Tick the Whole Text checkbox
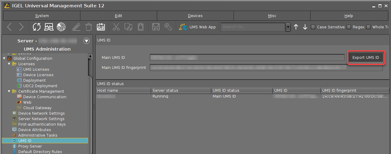 pos(368,27)
